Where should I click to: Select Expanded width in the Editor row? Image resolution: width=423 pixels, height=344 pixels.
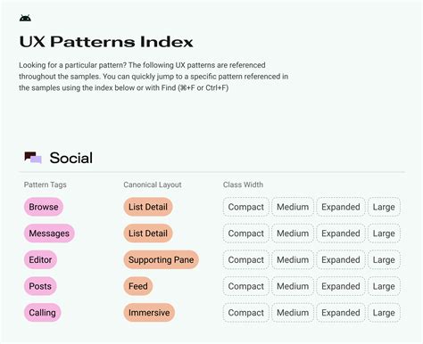tap(341, 259)
